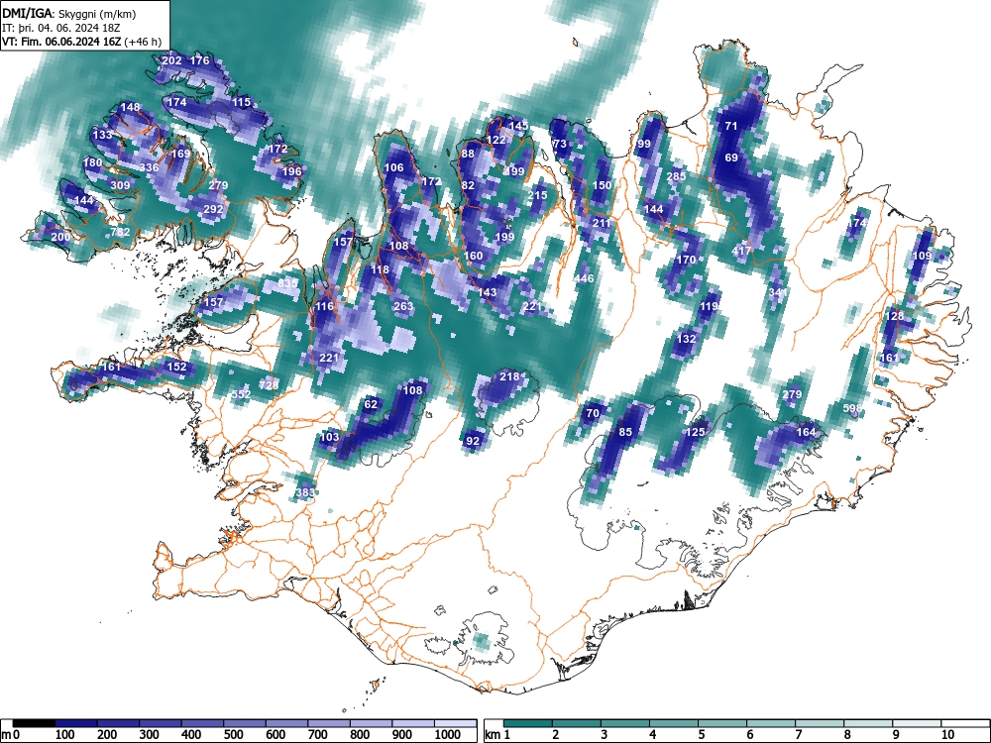
Task: Click the map value 70
Action: point(593,414)
